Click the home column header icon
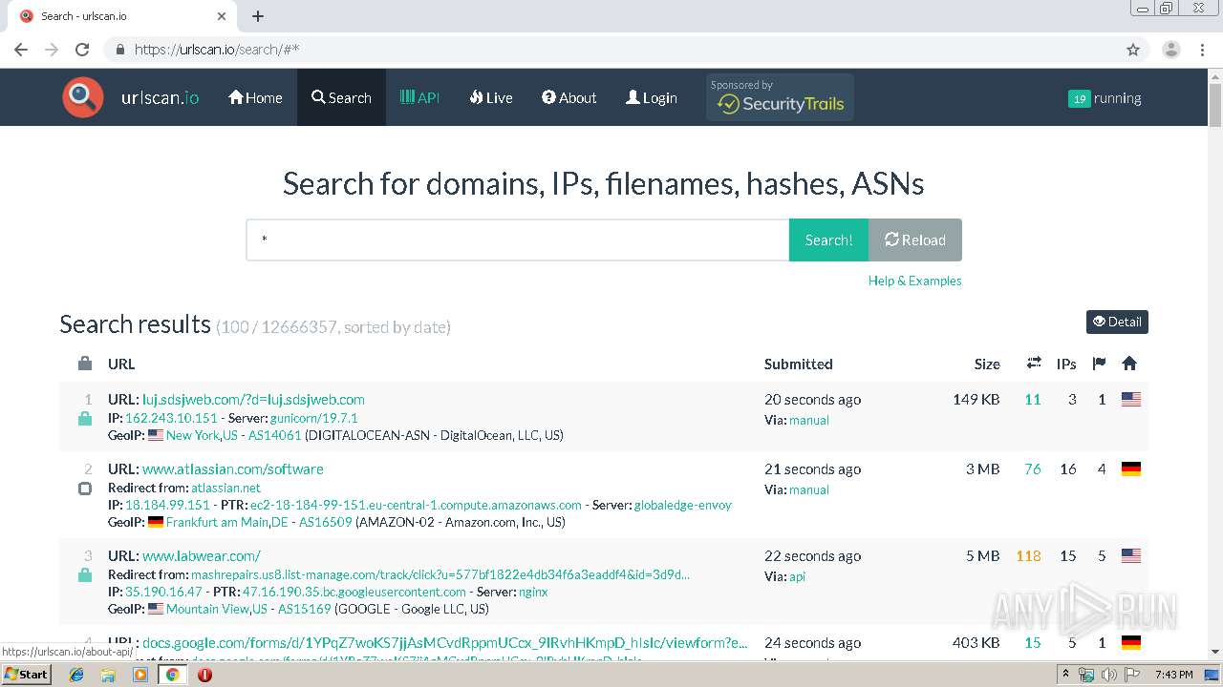Screen dimensions: 1223x687 point(1129,363)
